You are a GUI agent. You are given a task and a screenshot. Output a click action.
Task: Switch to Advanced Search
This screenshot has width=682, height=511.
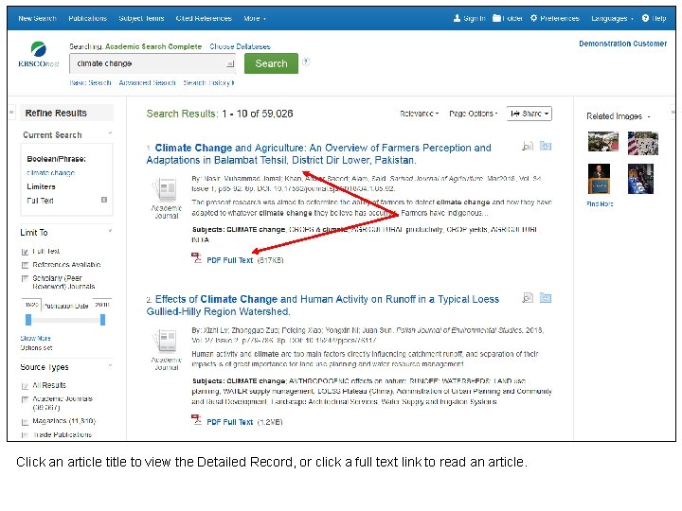coord(147,82)
